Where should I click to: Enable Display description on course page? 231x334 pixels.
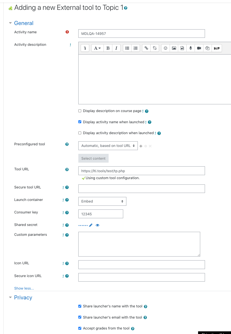coord(80,111)
